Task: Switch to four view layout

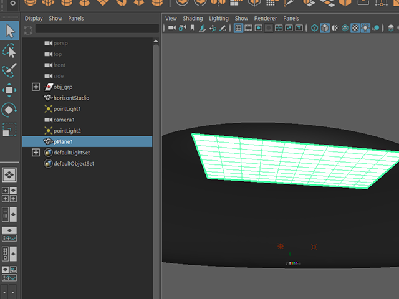Action: (x=9, y=194)
